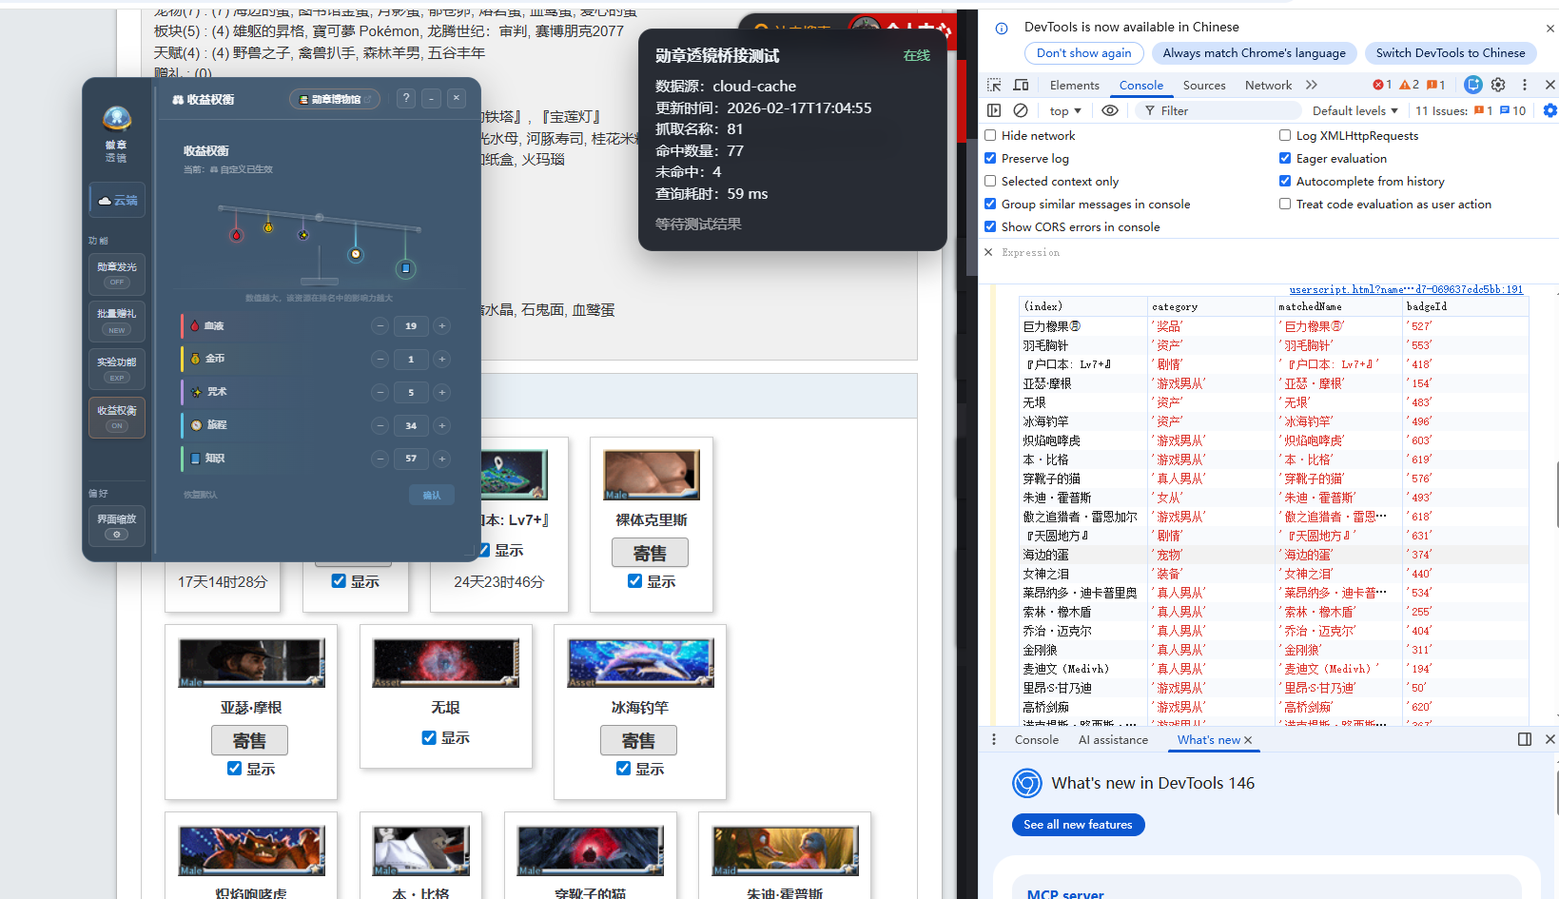This screenshot has height=899, width=1559.
Task: Toggle 显示 checkbox under 无垠 badge
Action: 429,737
